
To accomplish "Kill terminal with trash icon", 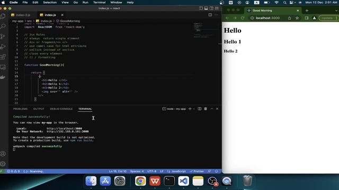I will [206, 109].
